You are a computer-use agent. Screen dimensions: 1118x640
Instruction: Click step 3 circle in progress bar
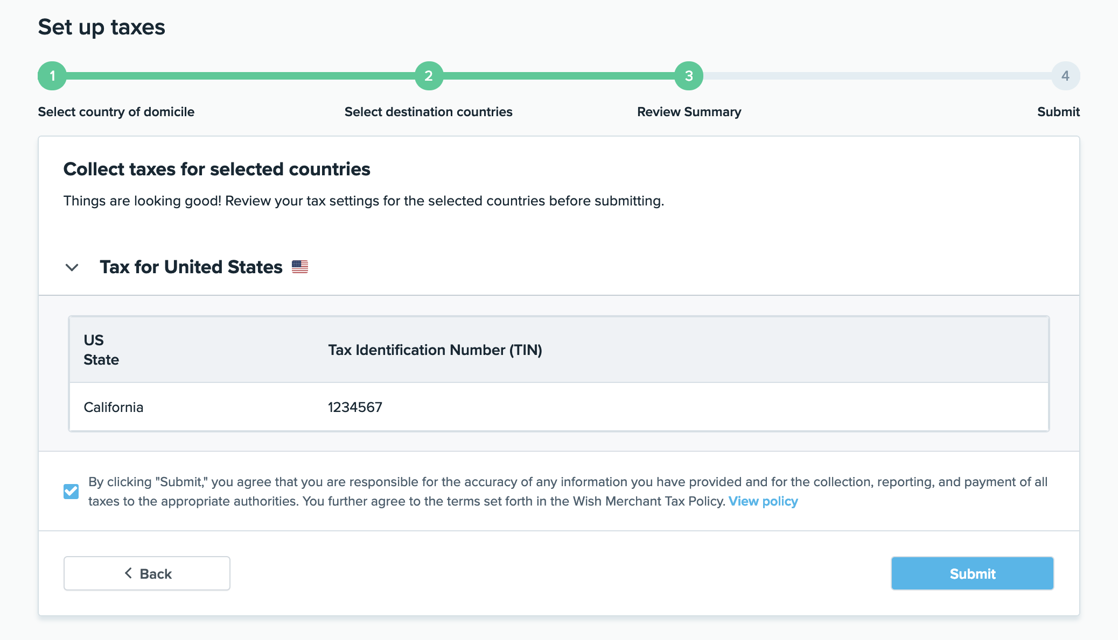click(x=689, y=76)
